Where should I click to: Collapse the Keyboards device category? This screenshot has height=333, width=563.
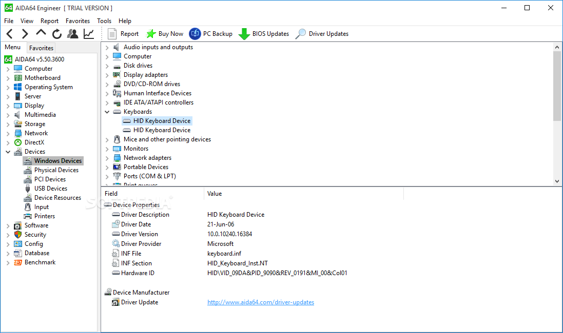pyautogui.click(x=107, y=112)
